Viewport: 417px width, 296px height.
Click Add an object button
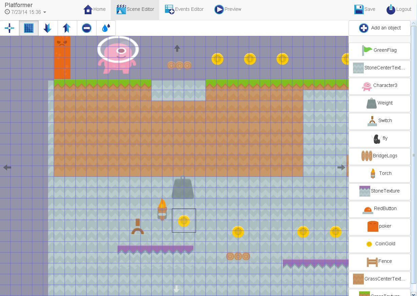point(379,28)
